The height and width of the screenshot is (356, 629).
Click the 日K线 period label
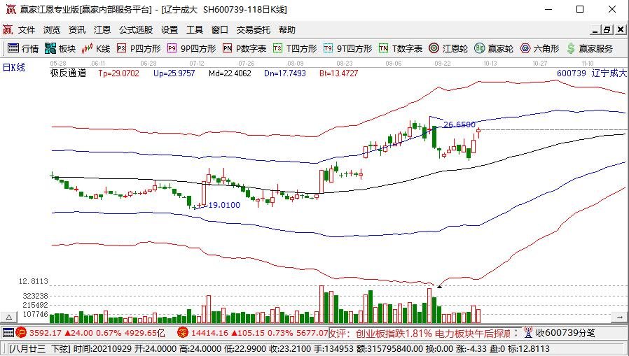(13, 68)
